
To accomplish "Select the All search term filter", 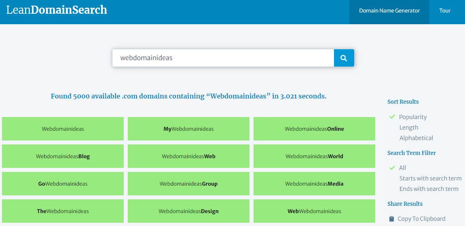I will (x=402, y=168).
